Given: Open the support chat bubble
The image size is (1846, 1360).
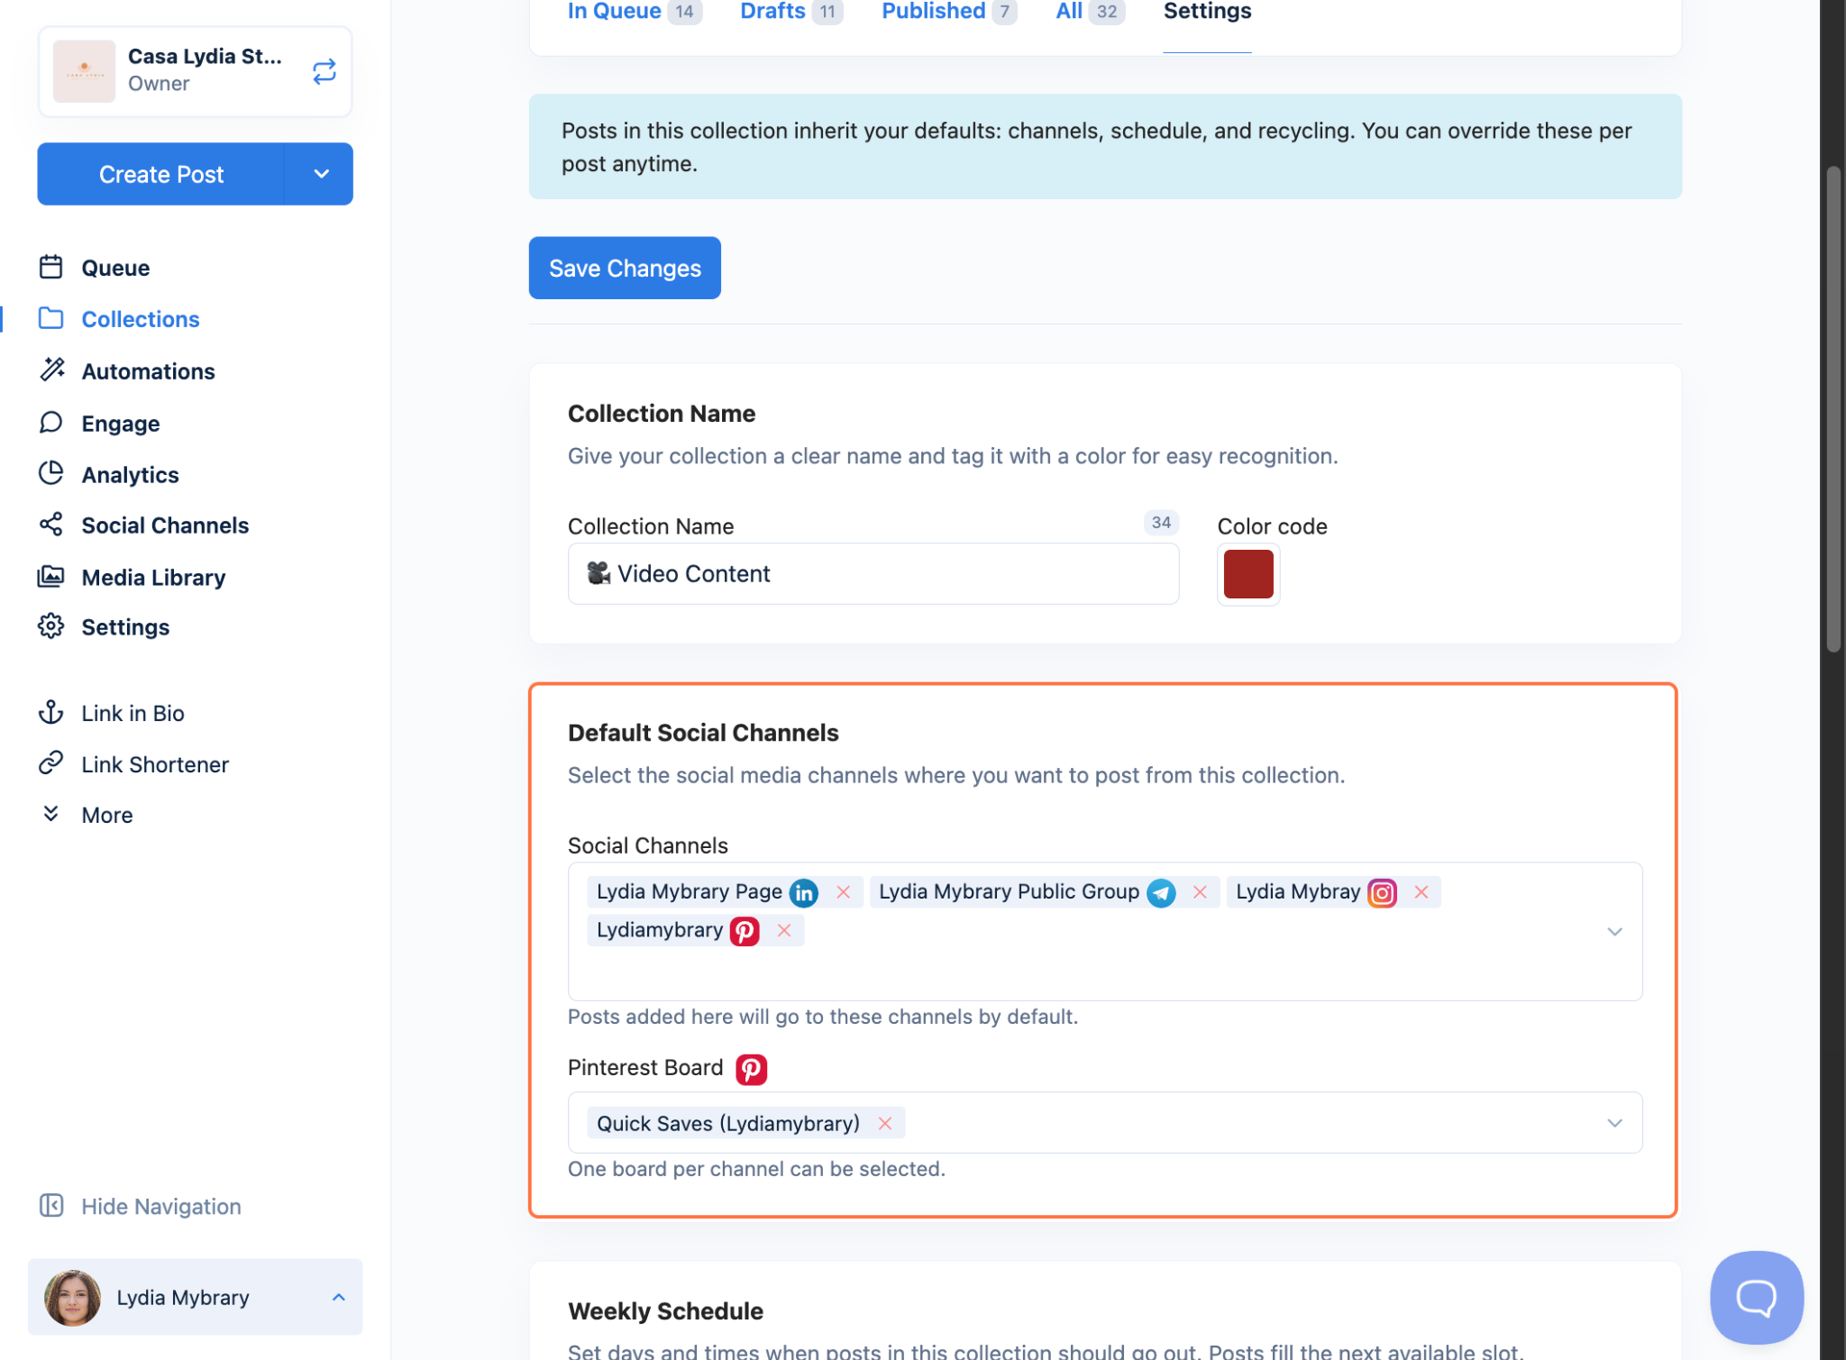Looking at the screenshot, I should [1756, 1297].
